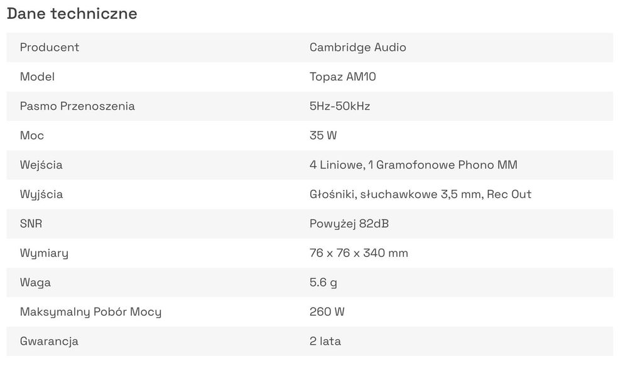Select the "4 Liniowe, 1 Gramofonowe Phono MM" text
The width and height of the screenshot is (628, 366).
[x=413, y=165]
